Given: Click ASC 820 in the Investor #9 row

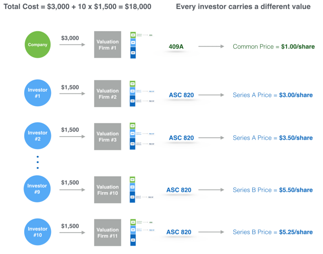Looking at the screenshot, I should [x=179, y=190].
